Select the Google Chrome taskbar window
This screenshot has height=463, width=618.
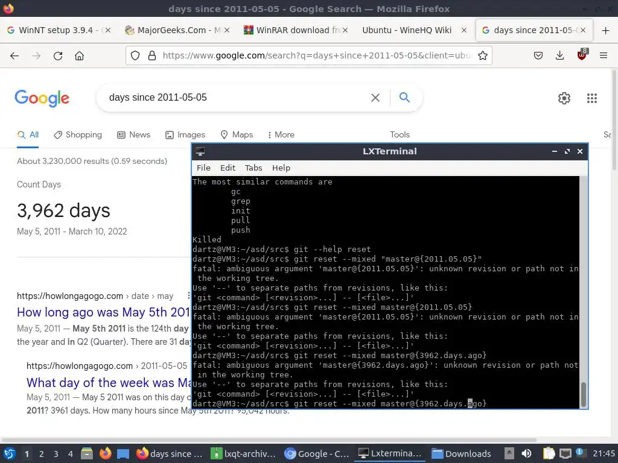316,453
